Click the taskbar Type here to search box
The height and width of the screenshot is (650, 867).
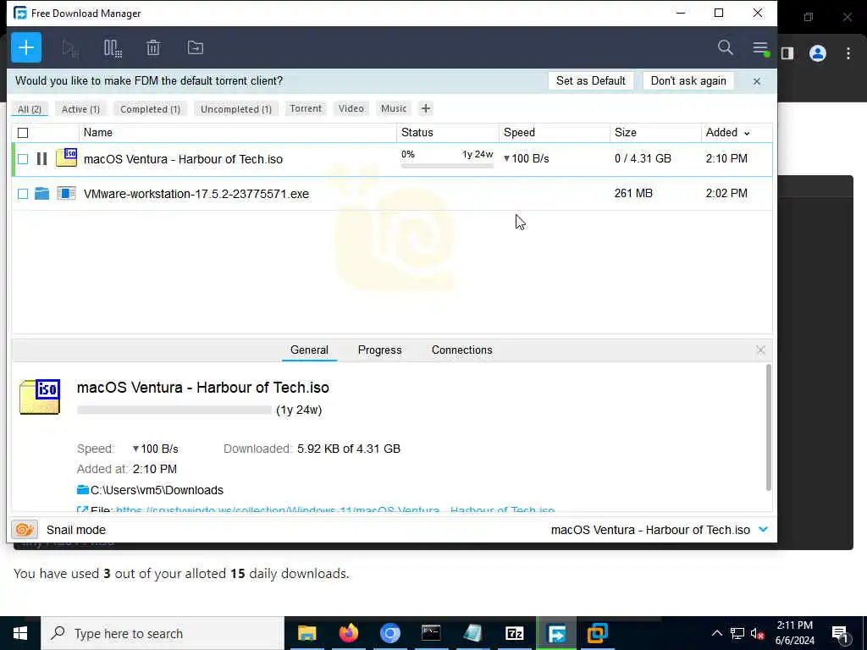point(163,633)
